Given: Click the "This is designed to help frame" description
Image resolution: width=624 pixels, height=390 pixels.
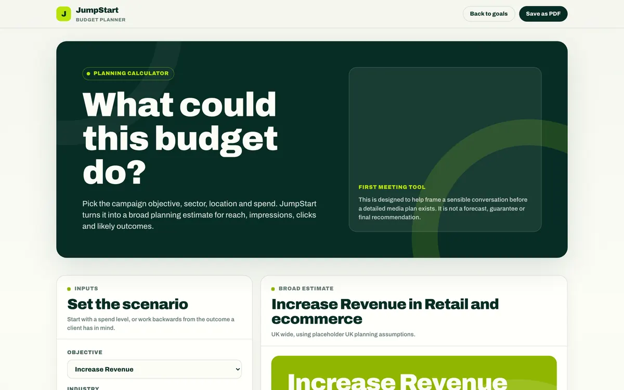Looking at the screenshot, I should (x=443, y=209).
